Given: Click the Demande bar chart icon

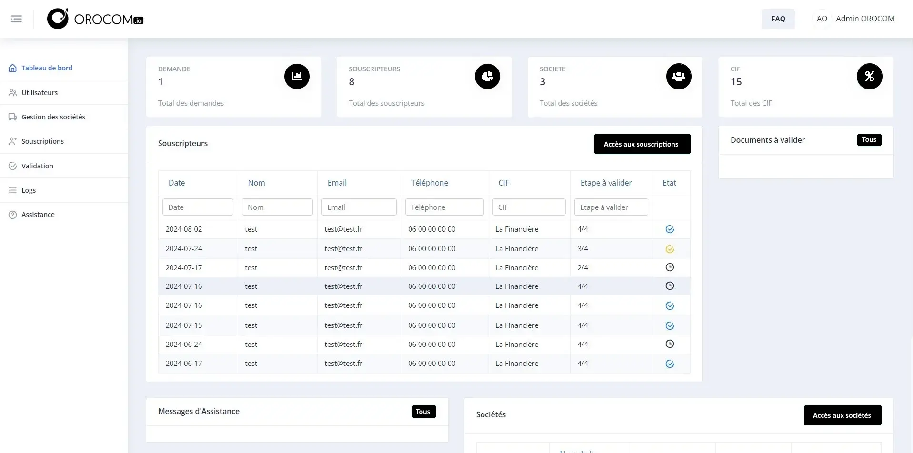Looking at the screenshot, I should point(297,76).
